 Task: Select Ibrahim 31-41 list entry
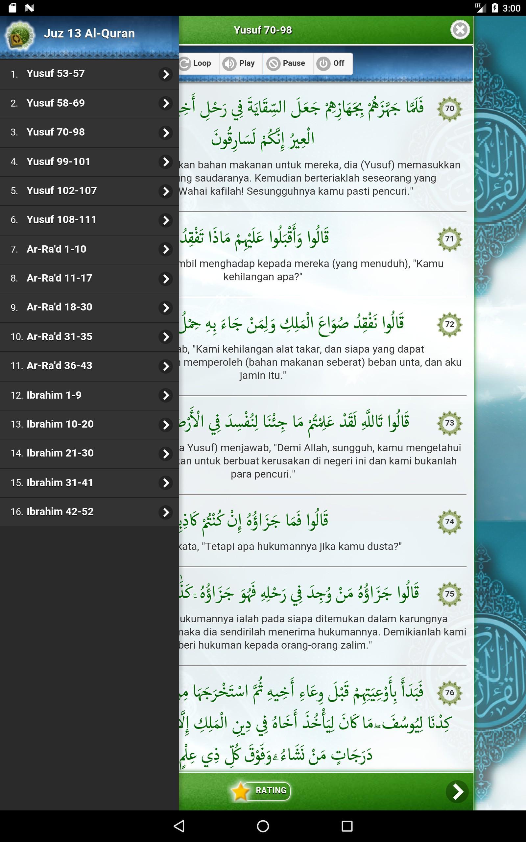(x=89, y=483)
